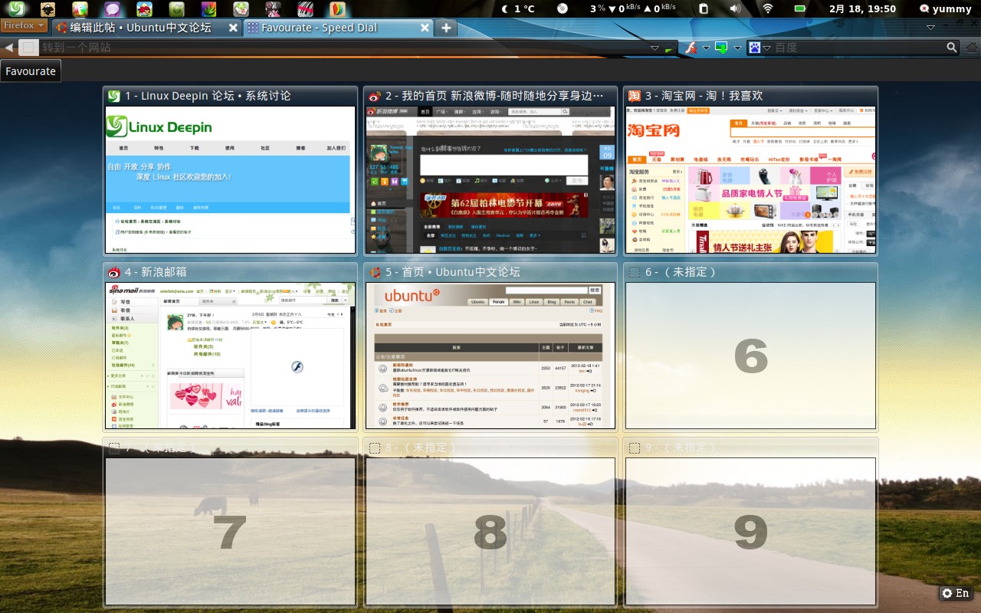Click title '6 - (未指定)'
The width and height of the screenshot is (981, 613).
[681, 272]
